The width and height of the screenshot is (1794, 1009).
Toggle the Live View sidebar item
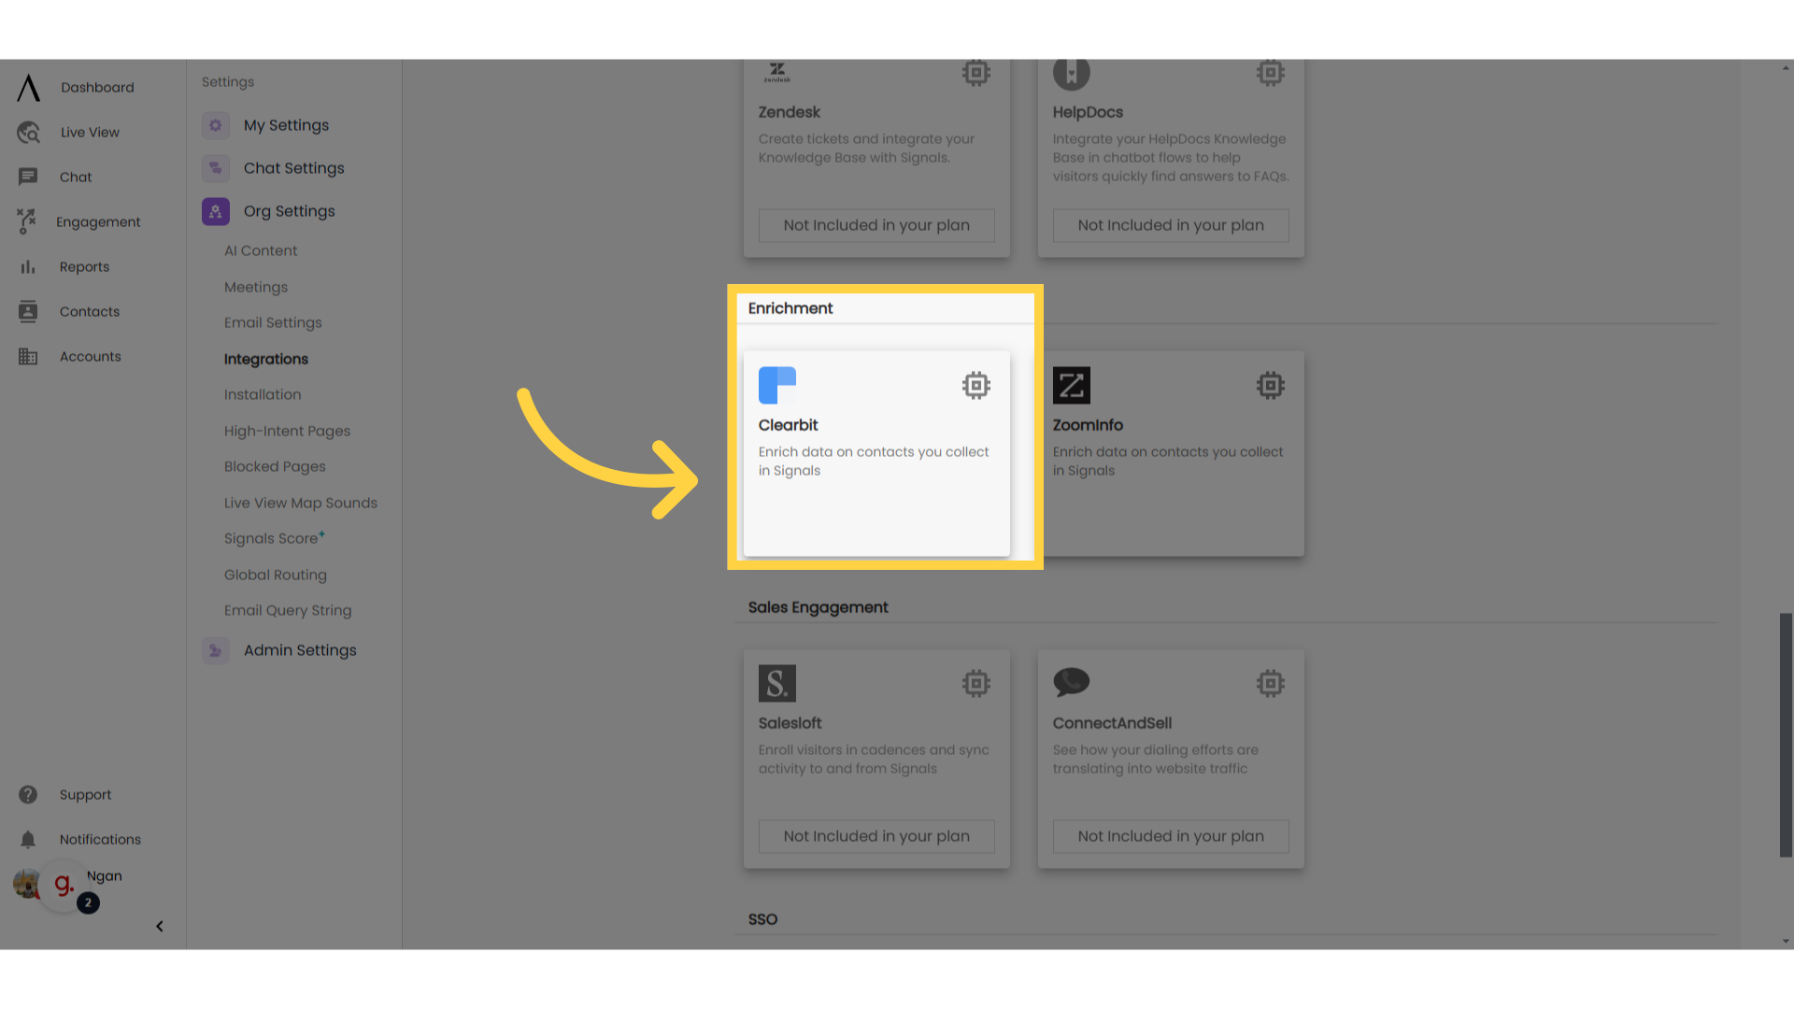pos(90,132)
